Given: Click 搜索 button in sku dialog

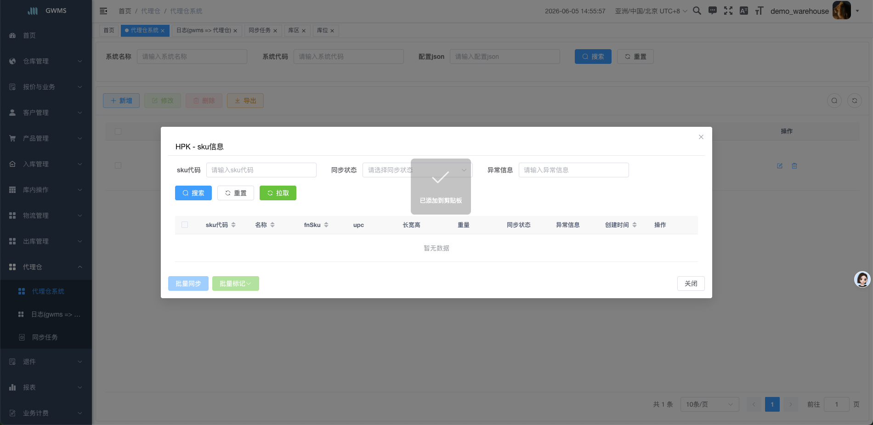Looking at the screenshot, I should coord(193,193).
